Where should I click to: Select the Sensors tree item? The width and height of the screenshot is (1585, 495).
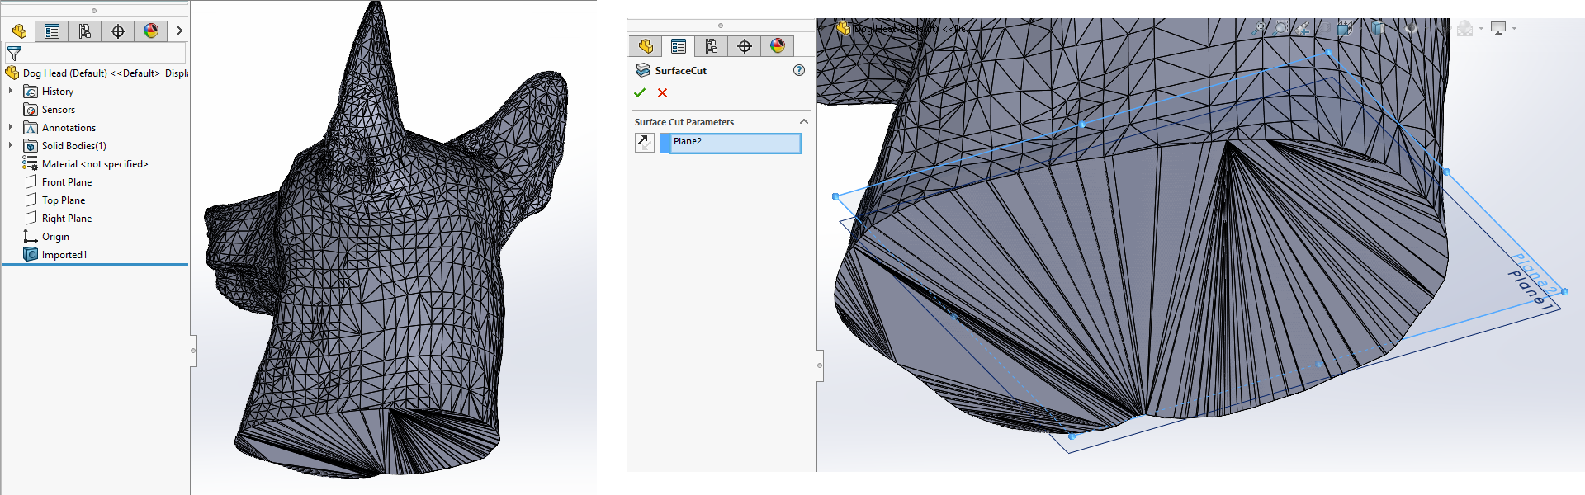58,110
